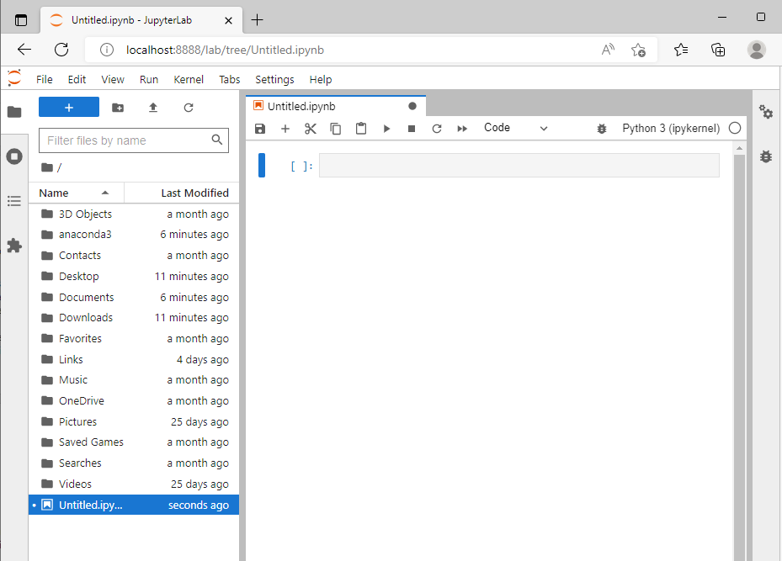Open Debugger panel in right sidebar
Screen dimensions: 782x561
point(766,156)
